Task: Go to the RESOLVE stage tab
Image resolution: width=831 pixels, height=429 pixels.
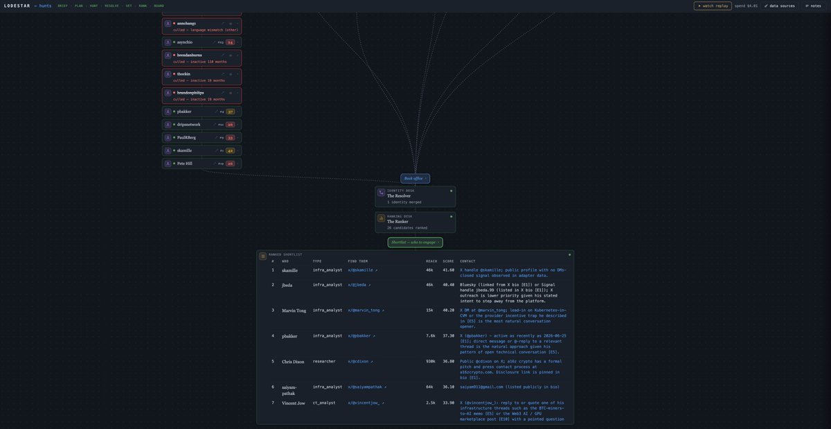Action: pyautogui.click(x=111, y=6)
